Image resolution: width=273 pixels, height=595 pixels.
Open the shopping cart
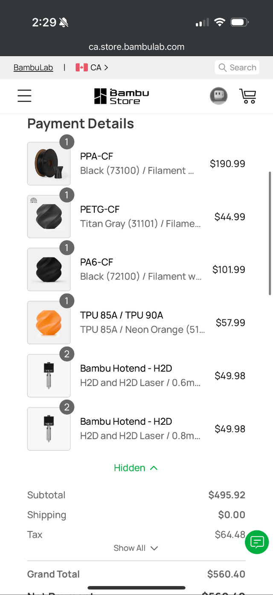(248, 96)
